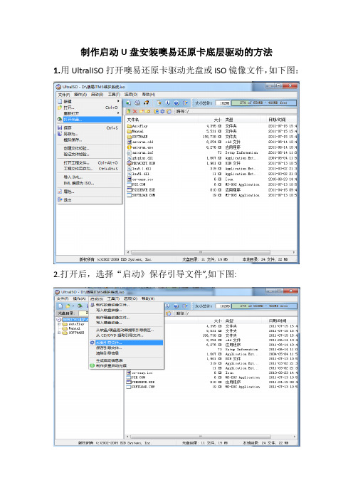Click the blank New document toolbar icon
353x500 pixels.
point(60,306)
